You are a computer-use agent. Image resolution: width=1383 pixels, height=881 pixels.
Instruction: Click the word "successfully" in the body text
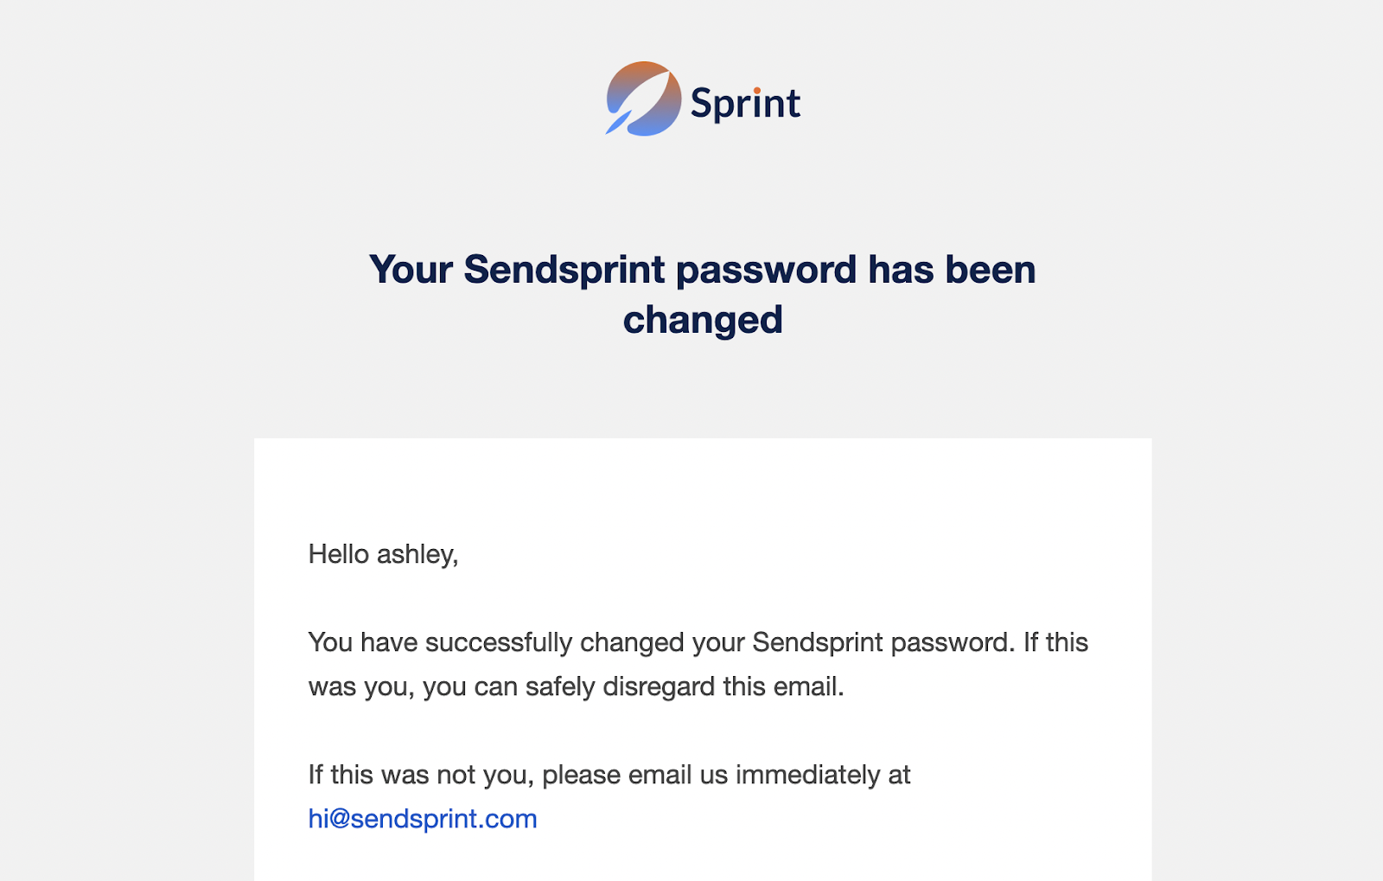point(499,642)
